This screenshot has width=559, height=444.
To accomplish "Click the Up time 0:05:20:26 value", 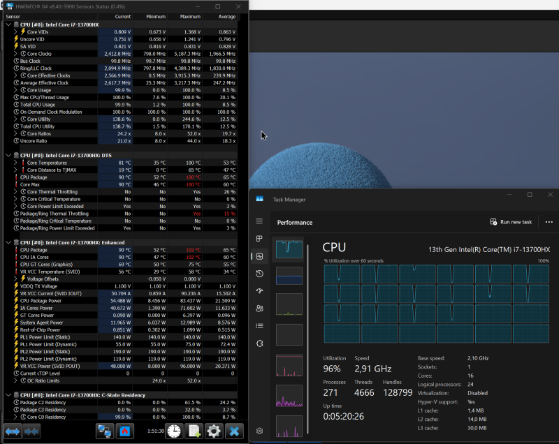I will click(343, 416).
